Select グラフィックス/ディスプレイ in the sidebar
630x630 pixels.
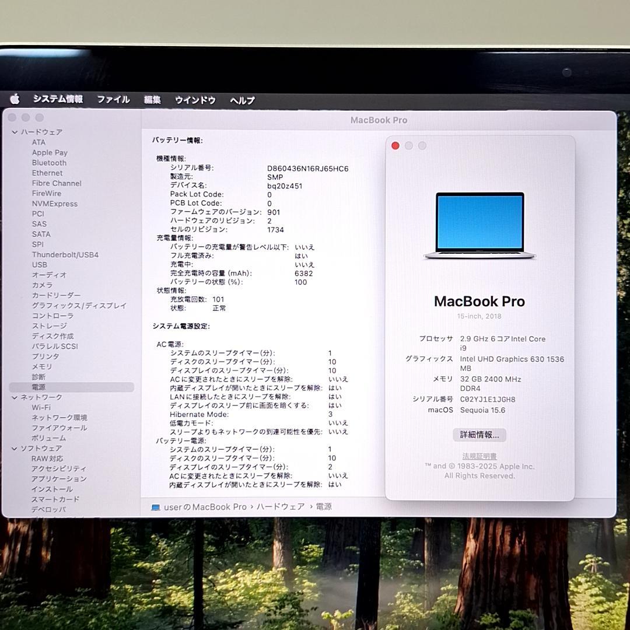pyautogui.click(x=78, y=305)
